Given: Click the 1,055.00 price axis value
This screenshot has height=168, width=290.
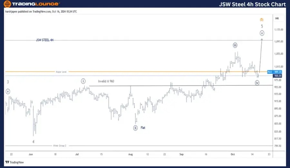Looking at the screenshot, I should [x=279, y=54].
